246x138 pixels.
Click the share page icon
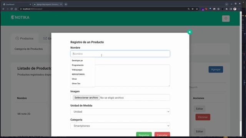193,9
